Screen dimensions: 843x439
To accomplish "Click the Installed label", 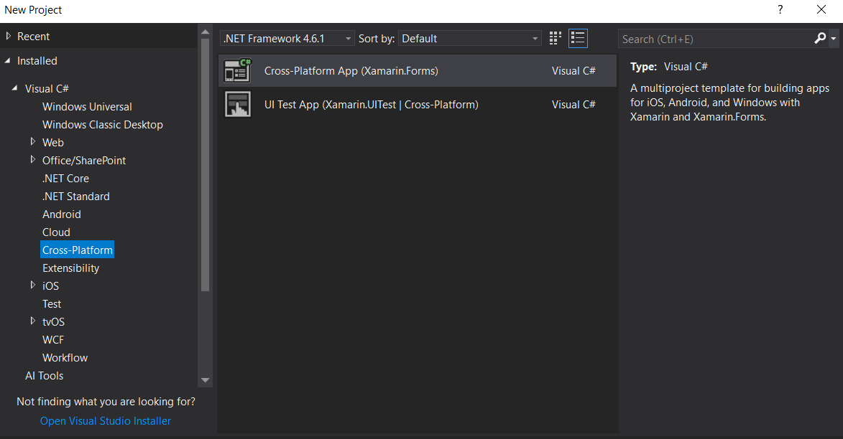I will coord(37,61).
